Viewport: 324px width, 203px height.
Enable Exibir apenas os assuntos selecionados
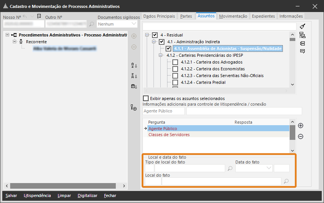coord(146,98)
